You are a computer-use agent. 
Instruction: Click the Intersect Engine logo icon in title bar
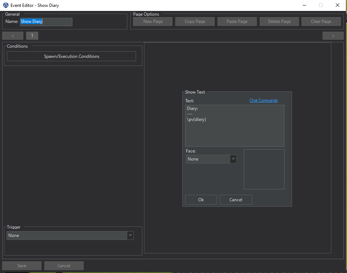pyautogui.click(x=5, y=5)
